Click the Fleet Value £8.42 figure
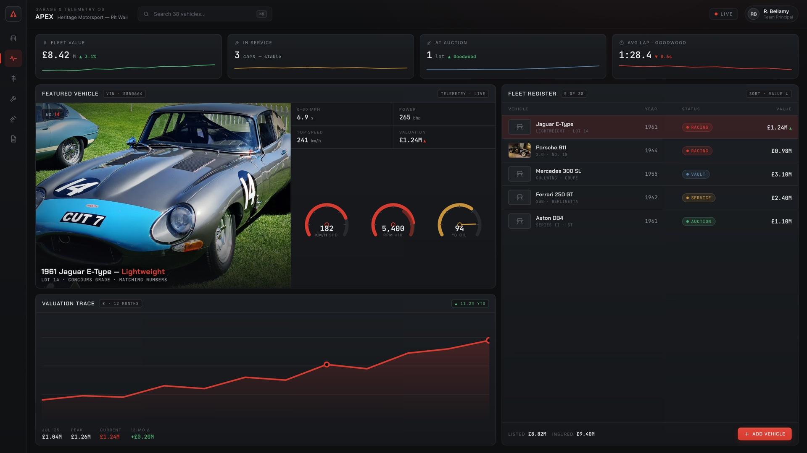This screenshot has width=807, height=453. 55,55
